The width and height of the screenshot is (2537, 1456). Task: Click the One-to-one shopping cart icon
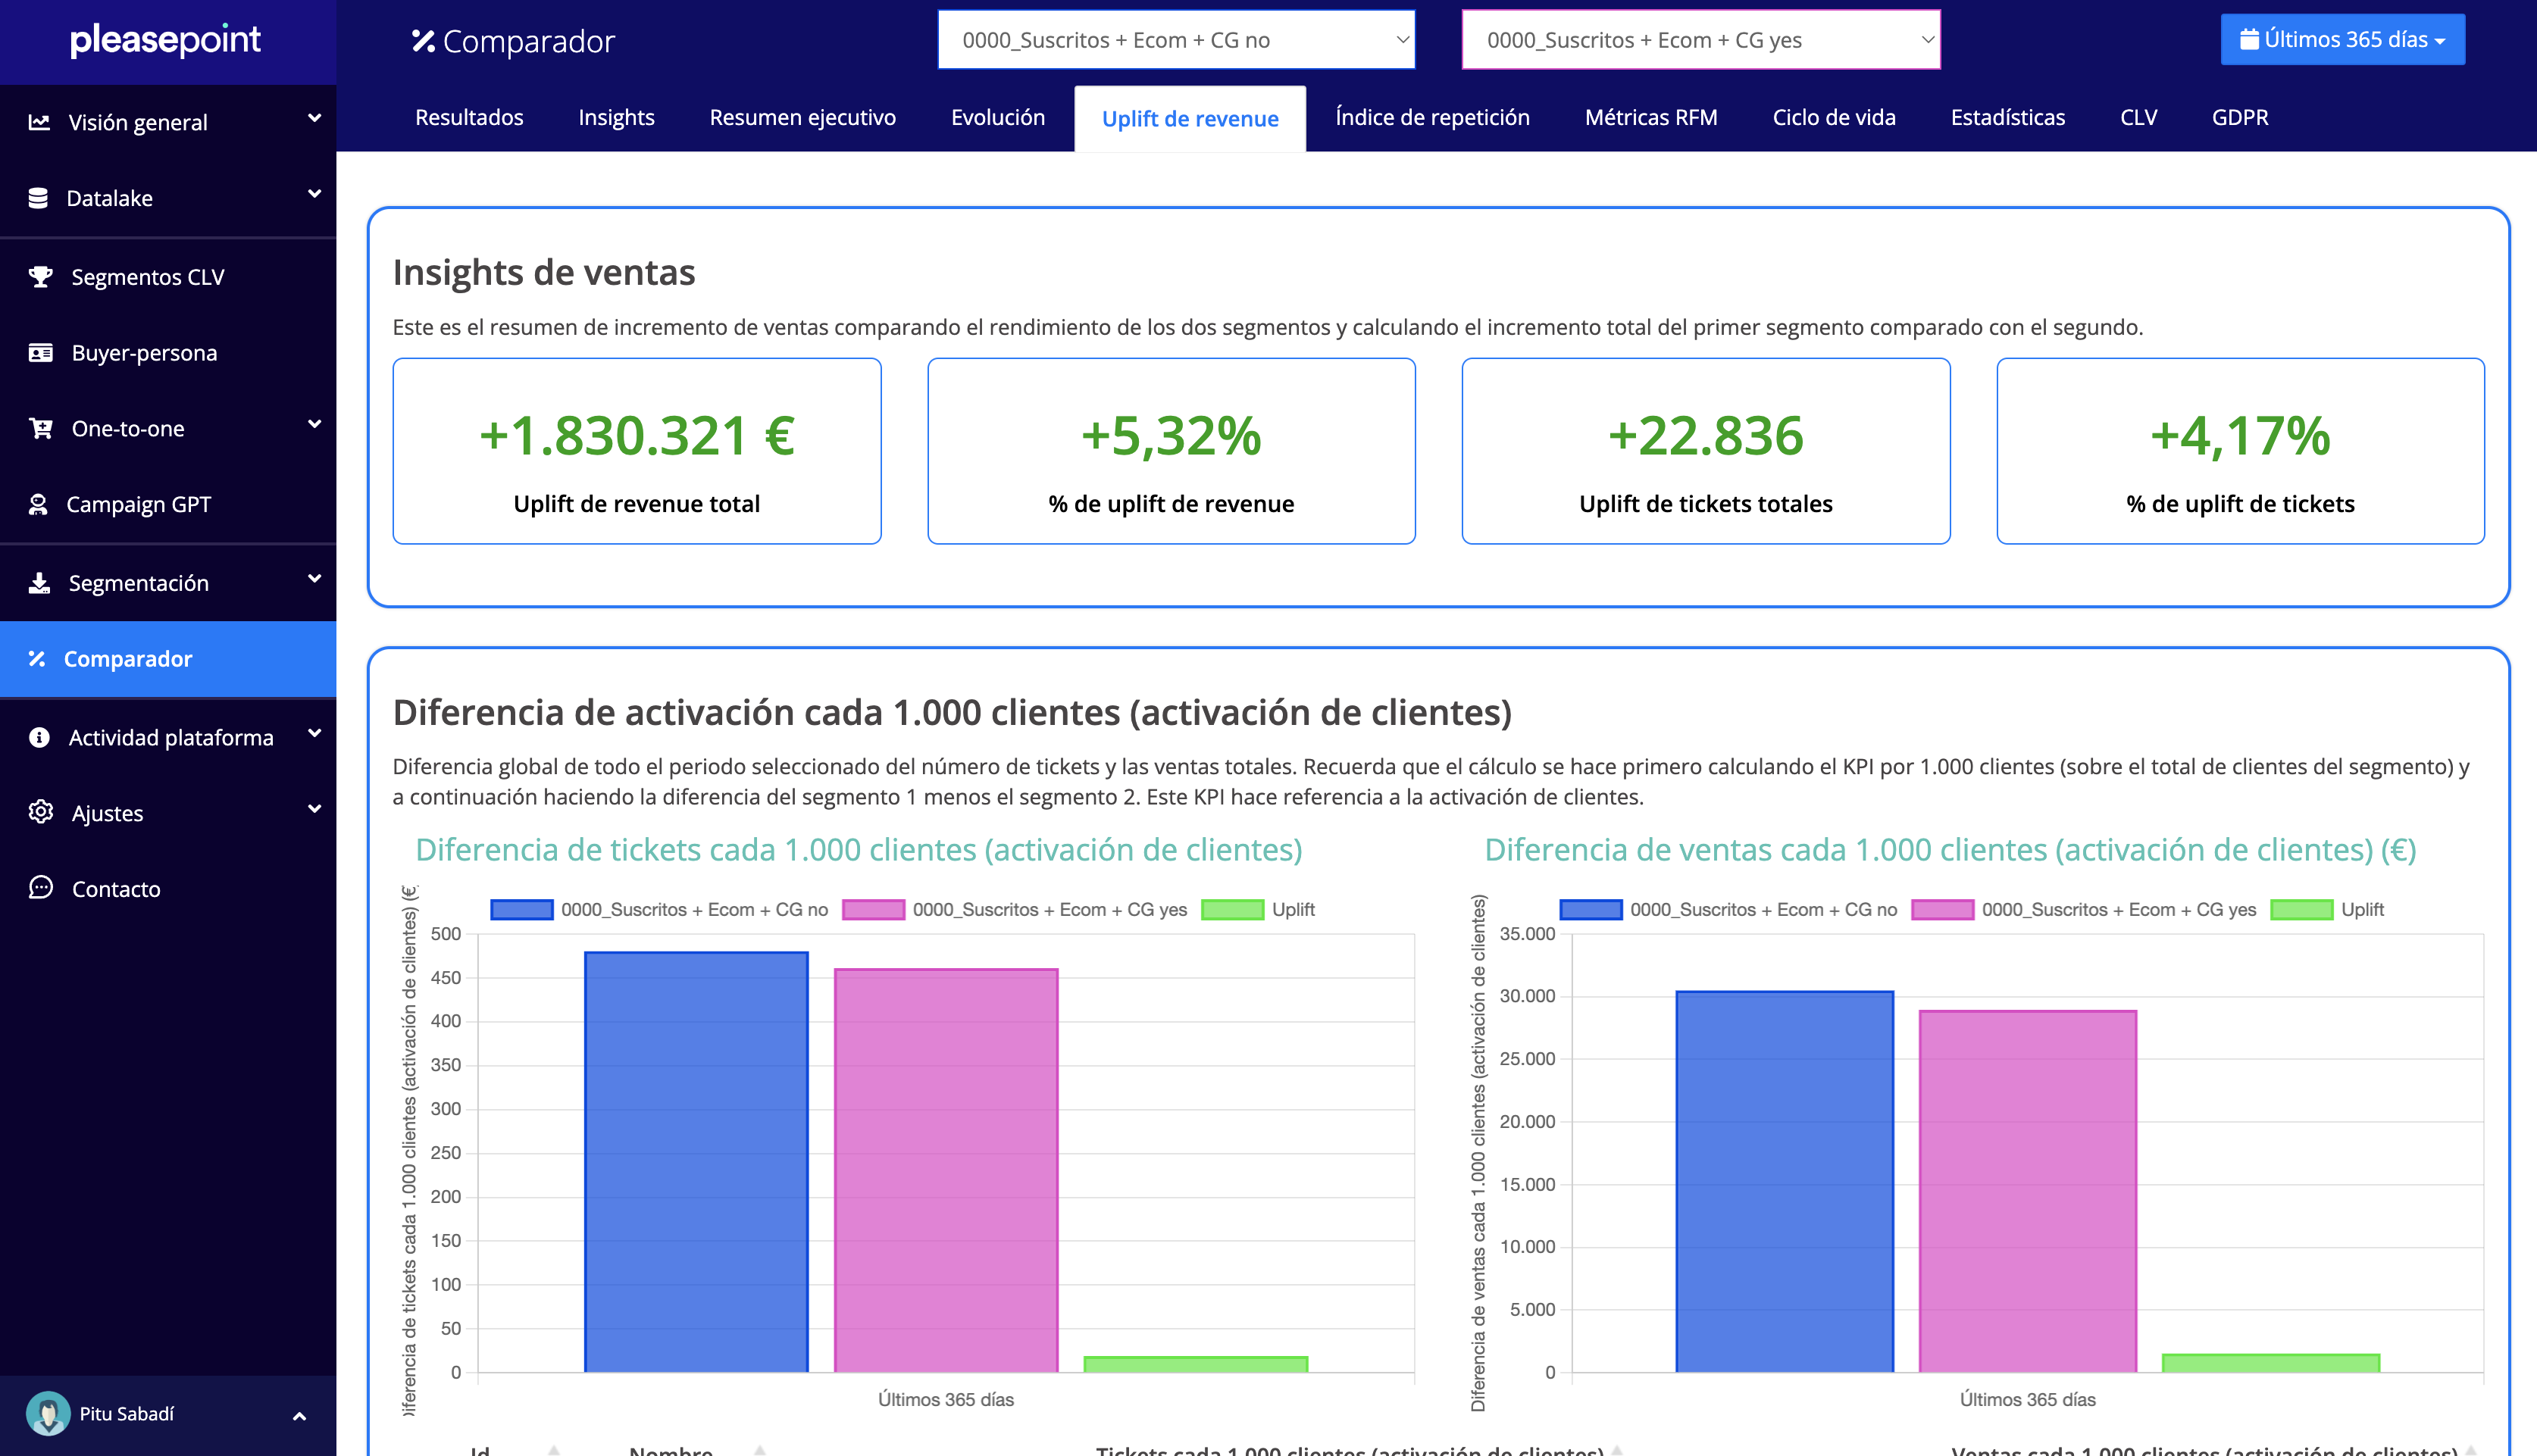(40, 429)
